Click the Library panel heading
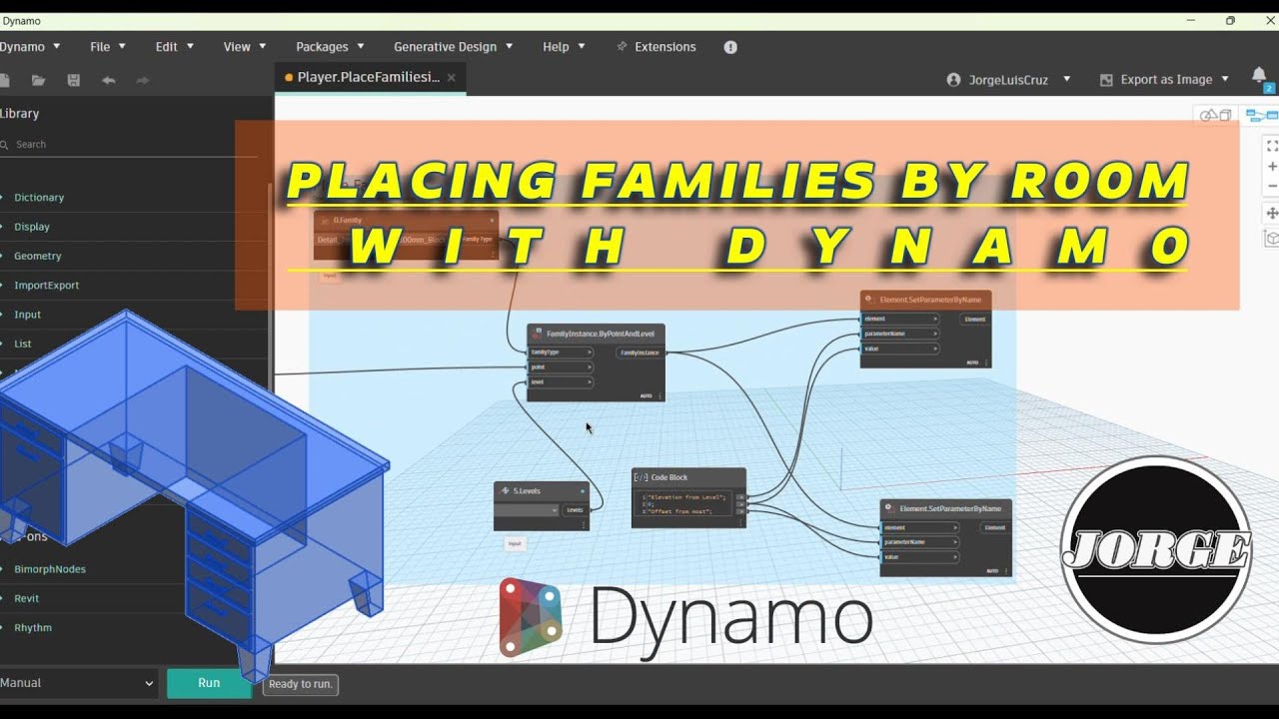 (19, 114)
